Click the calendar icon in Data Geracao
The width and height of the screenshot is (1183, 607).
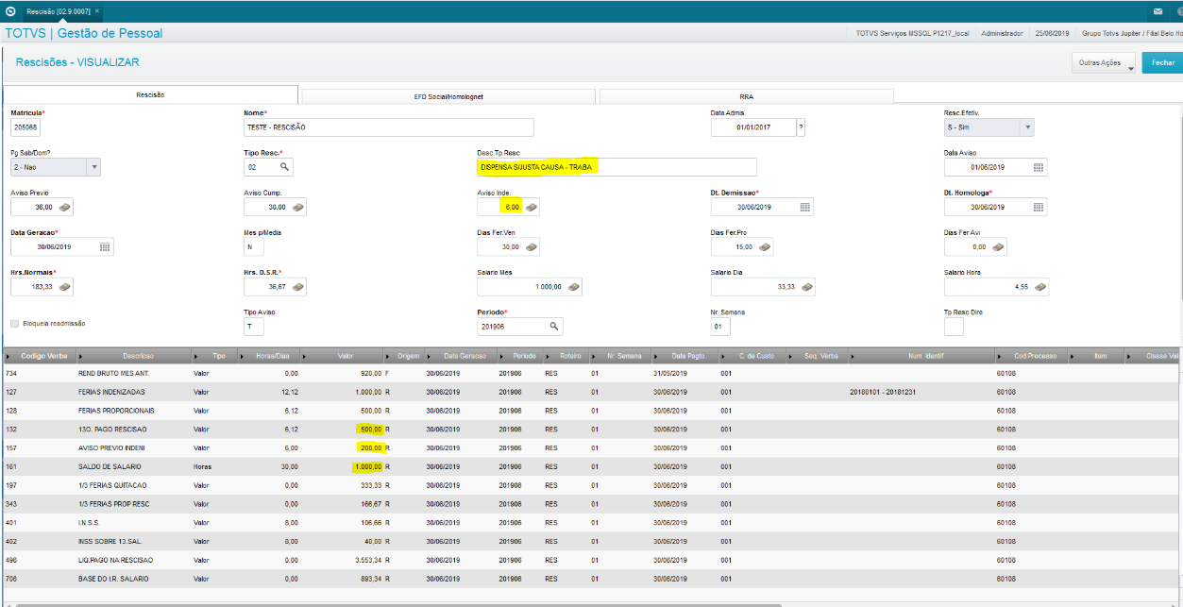tap(105, 246)
